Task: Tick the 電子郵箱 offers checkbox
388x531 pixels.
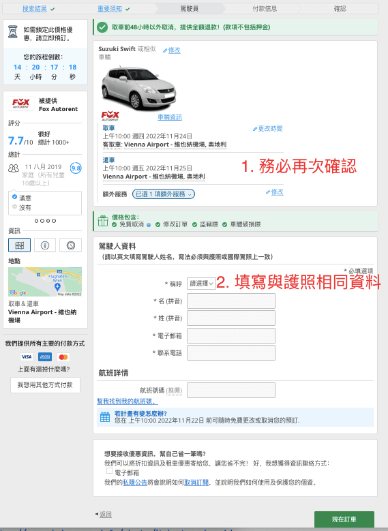Action: [109, 471]
